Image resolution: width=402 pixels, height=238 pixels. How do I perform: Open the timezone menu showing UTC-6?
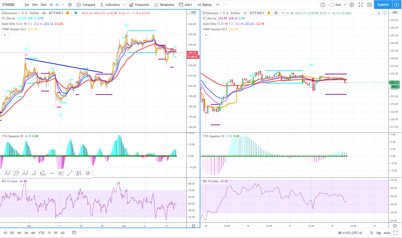coord(350,233)
